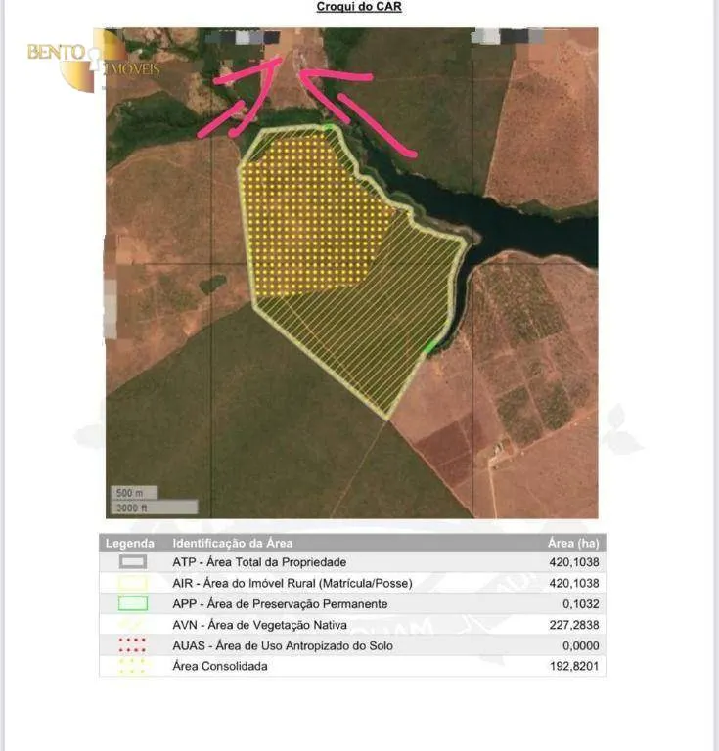Click the value 192,8201
The width and height of the screenshot is (719, 751).
574,666
